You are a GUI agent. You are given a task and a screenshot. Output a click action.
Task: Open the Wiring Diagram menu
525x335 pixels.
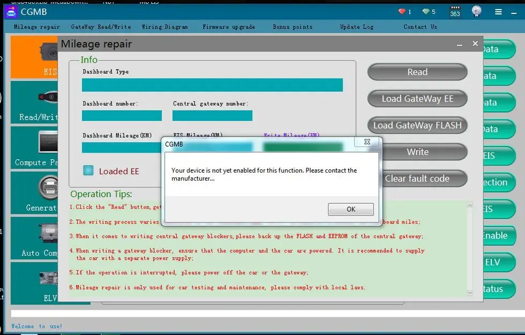[164, 27]
